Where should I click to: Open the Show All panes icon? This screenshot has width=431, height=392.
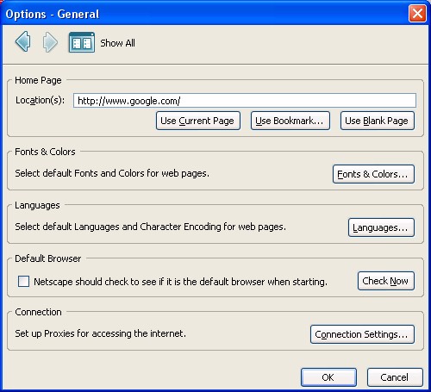coord(82,42)
